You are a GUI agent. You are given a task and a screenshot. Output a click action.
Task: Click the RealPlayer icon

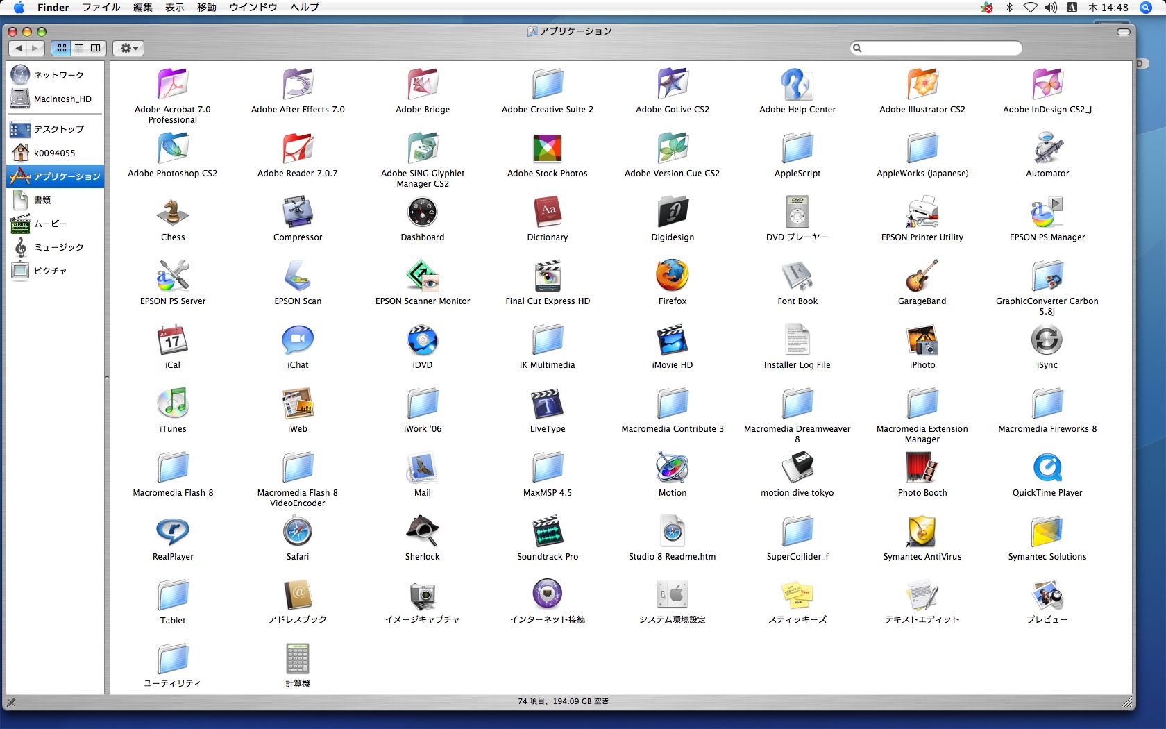tap(173, 532)
